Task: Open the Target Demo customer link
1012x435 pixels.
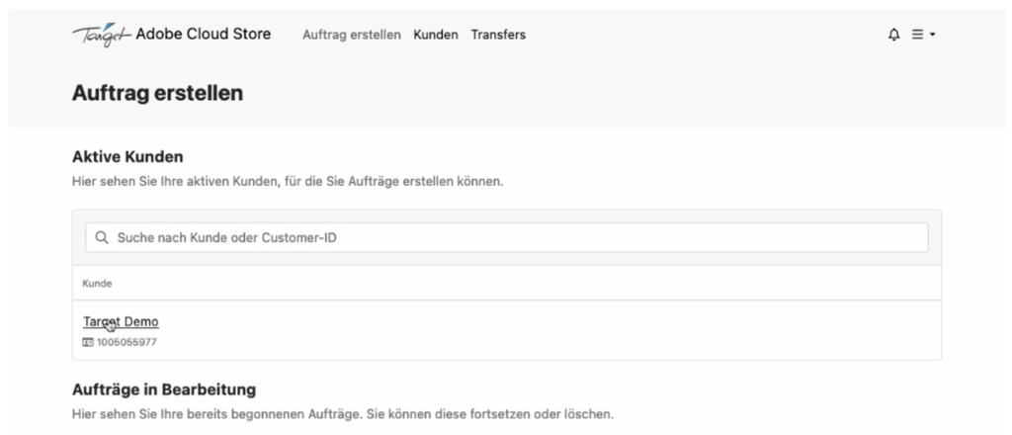Action: [x=121, y=321]
